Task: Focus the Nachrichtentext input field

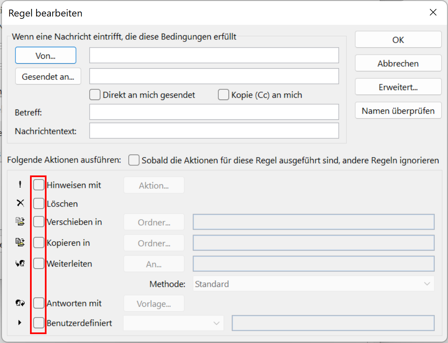Action: tap(214, 131)
